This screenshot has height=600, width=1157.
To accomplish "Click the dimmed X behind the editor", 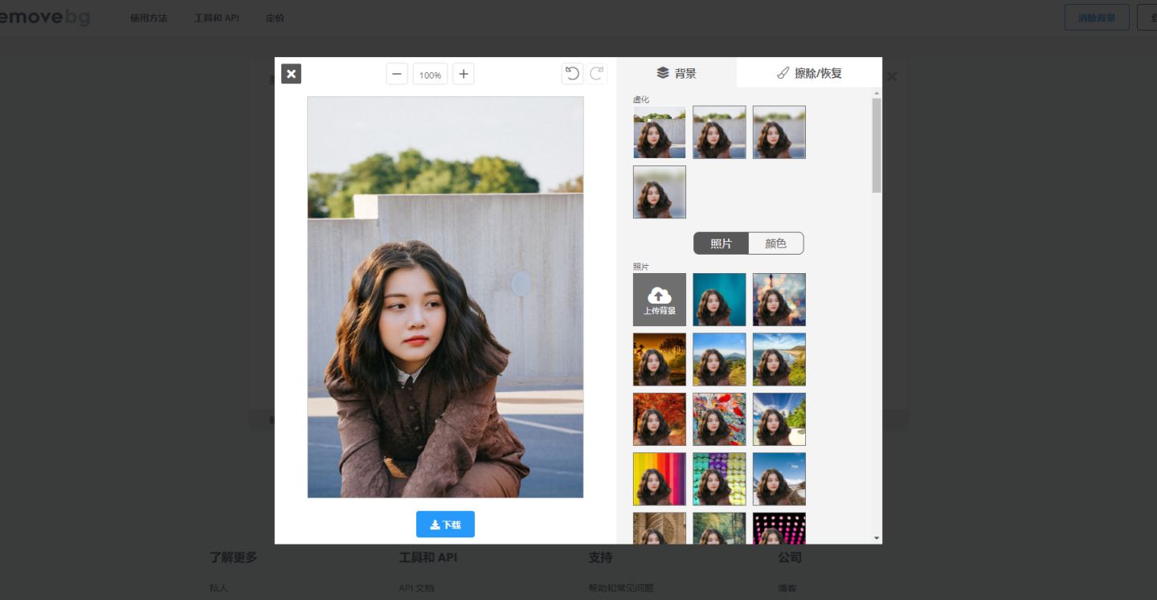I will (x=892, y=77).
